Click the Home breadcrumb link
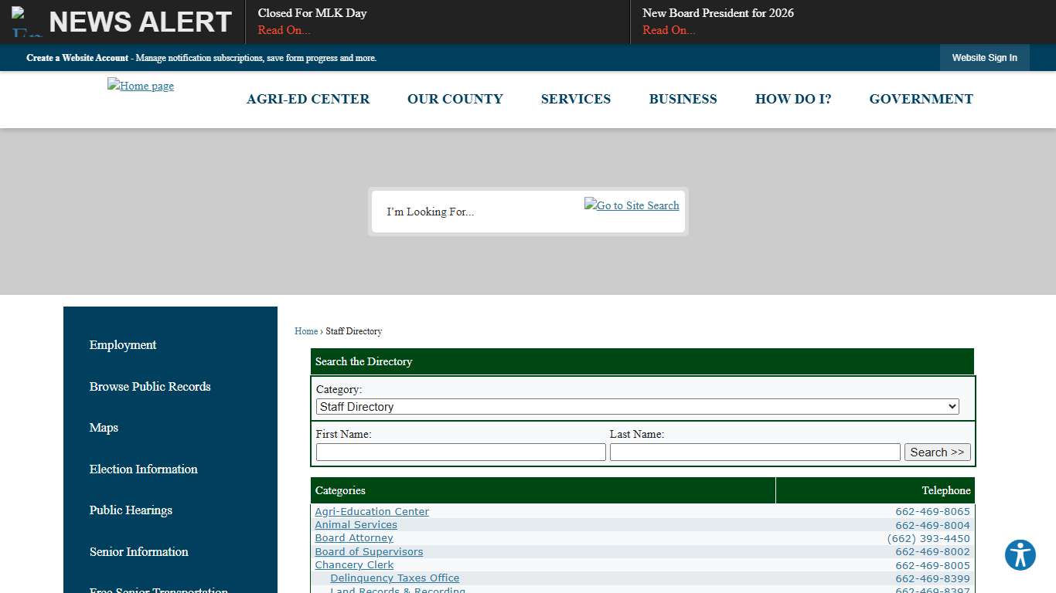Viewport: 1056px width, 593px height. (305, 330)
